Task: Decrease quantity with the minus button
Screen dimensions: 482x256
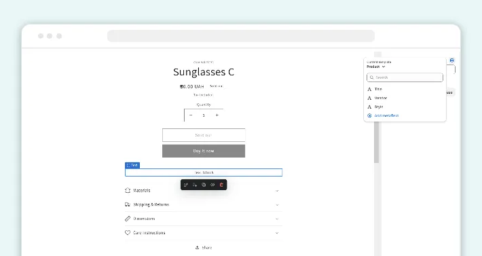Action: click(x=191, y=115)
